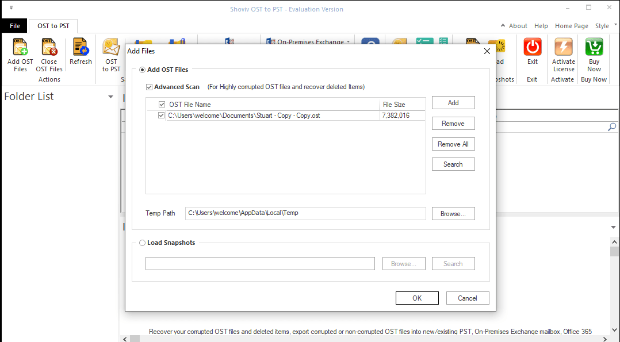Select the OST to PST ribbon tab
The height and width of the screenshot is (342, 620).
coord(53,25)
